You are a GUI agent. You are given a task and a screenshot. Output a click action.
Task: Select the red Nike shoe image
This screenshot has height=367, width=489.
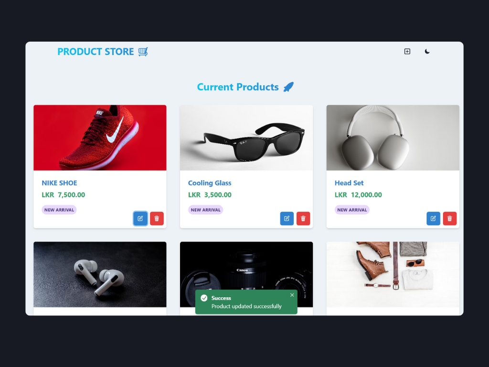point(100,138)
